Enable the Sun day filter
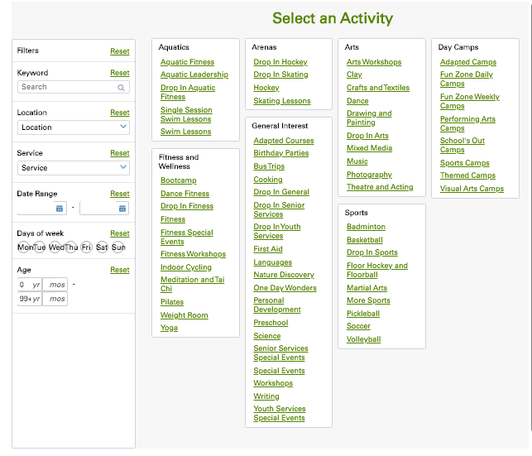 click(118, 247)
